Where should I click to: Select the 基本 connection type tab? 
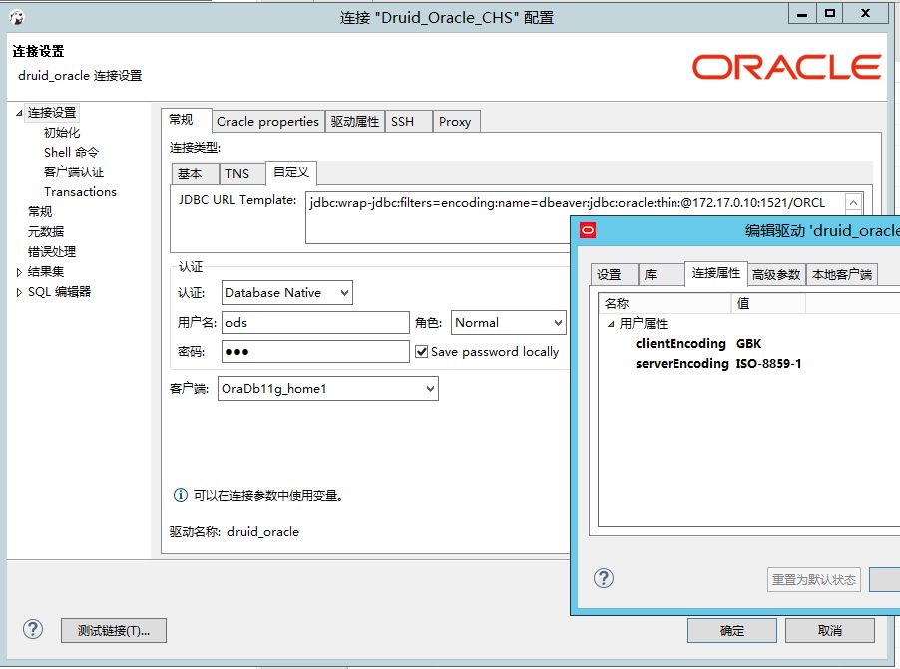tap(195, 173)
